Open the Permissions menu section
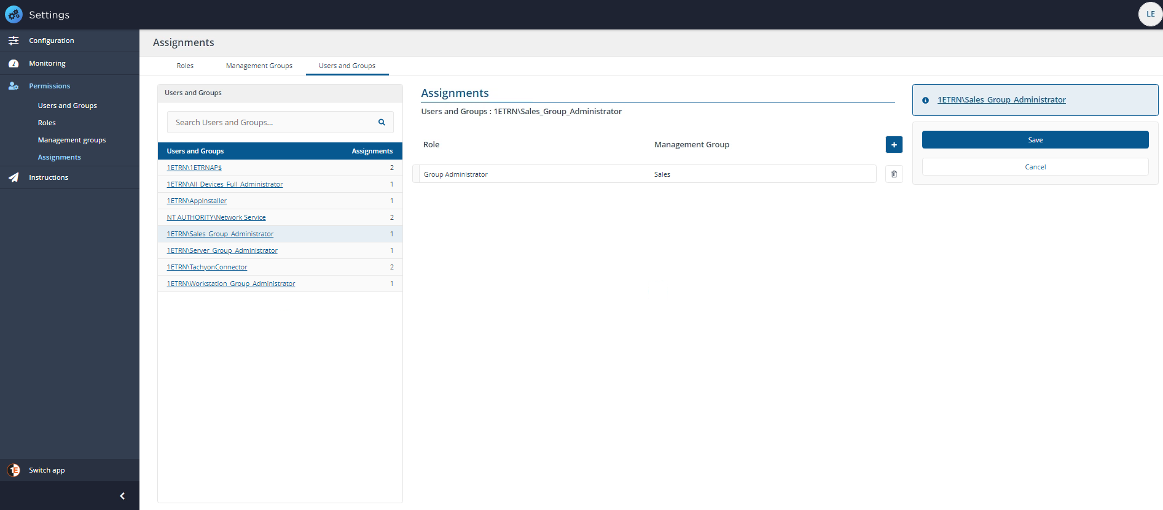Screen dimensions: 1163x510 pyautogui.click(x=50, y=86)
